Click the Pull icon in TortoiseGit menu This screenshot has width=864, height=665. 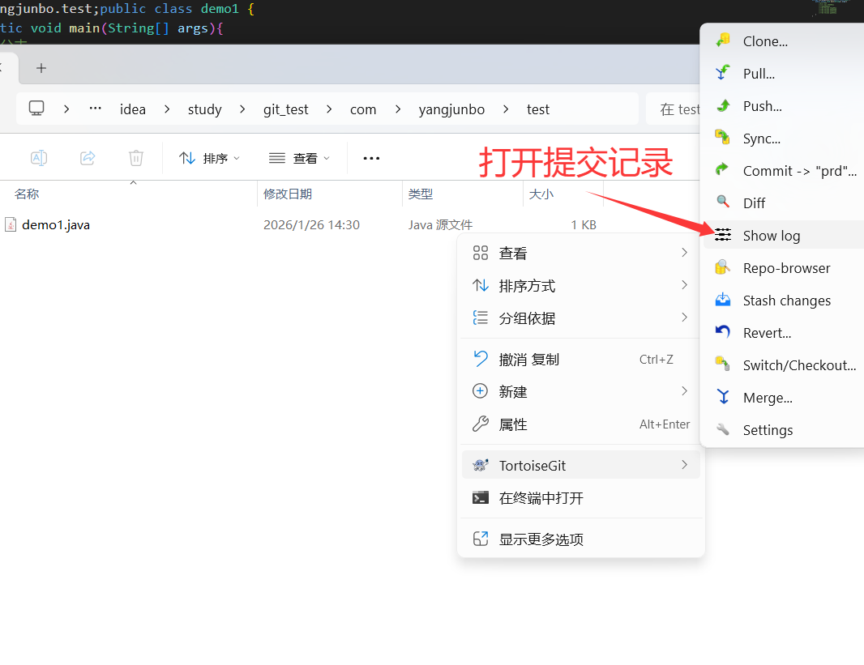[x=722, y=73]
